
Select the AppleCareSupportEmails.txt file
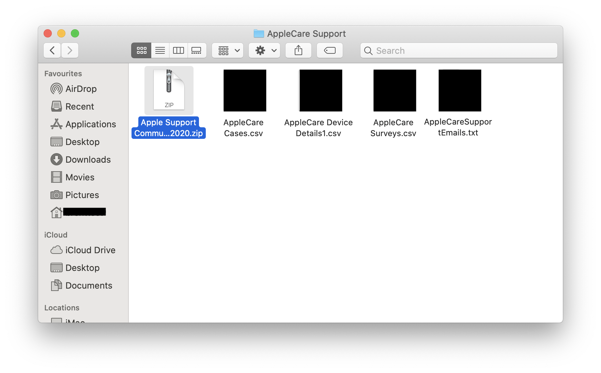[460, 91]
